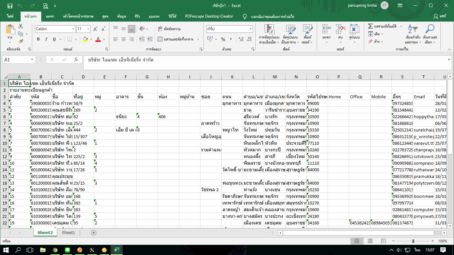The width and height of the screenshot is (454, 255).
Task: Toggle Bold formatting
Action: point(38,39)
